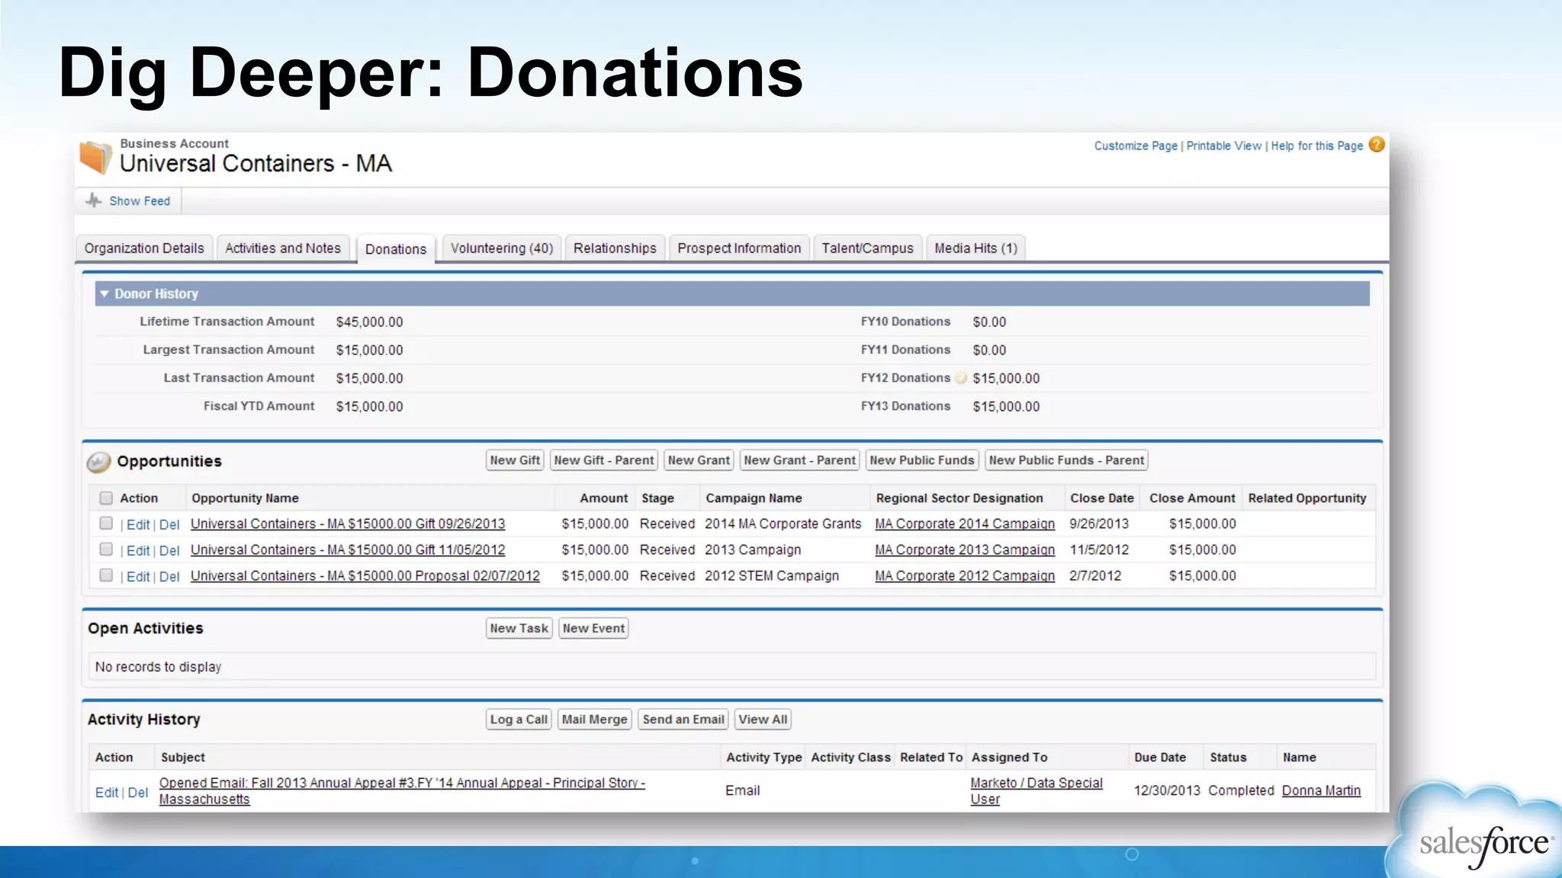Click the FY12 Donations info icon
The height and width of the screenshot is (878, 1562).
961,378
